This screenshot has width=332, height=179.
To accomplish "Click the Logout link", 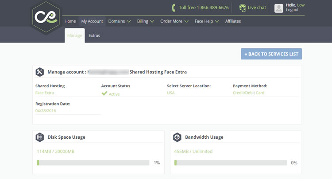I will tap(292, 10).
